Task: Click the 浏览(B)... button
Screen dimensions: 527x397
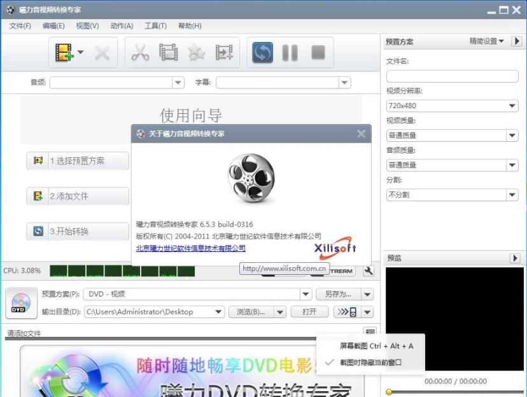Action: pos(251,312)
